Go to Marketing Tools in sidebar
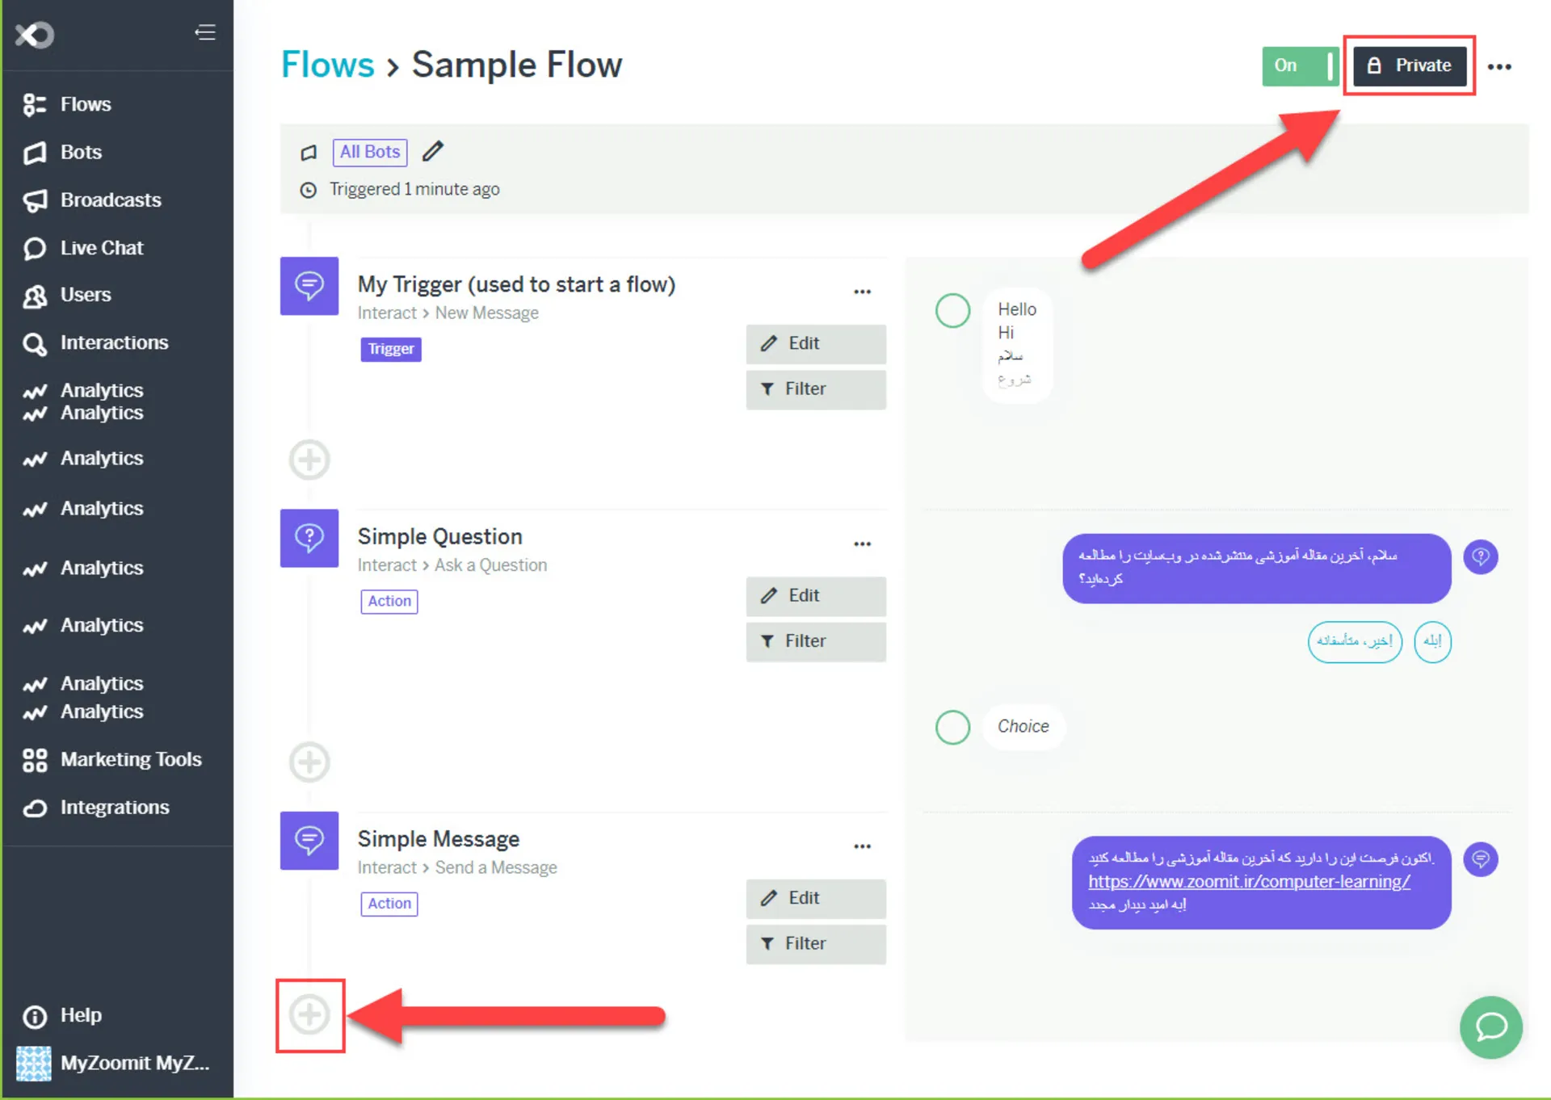This screenshot has height=1100, width=1551. pos(130,760)
